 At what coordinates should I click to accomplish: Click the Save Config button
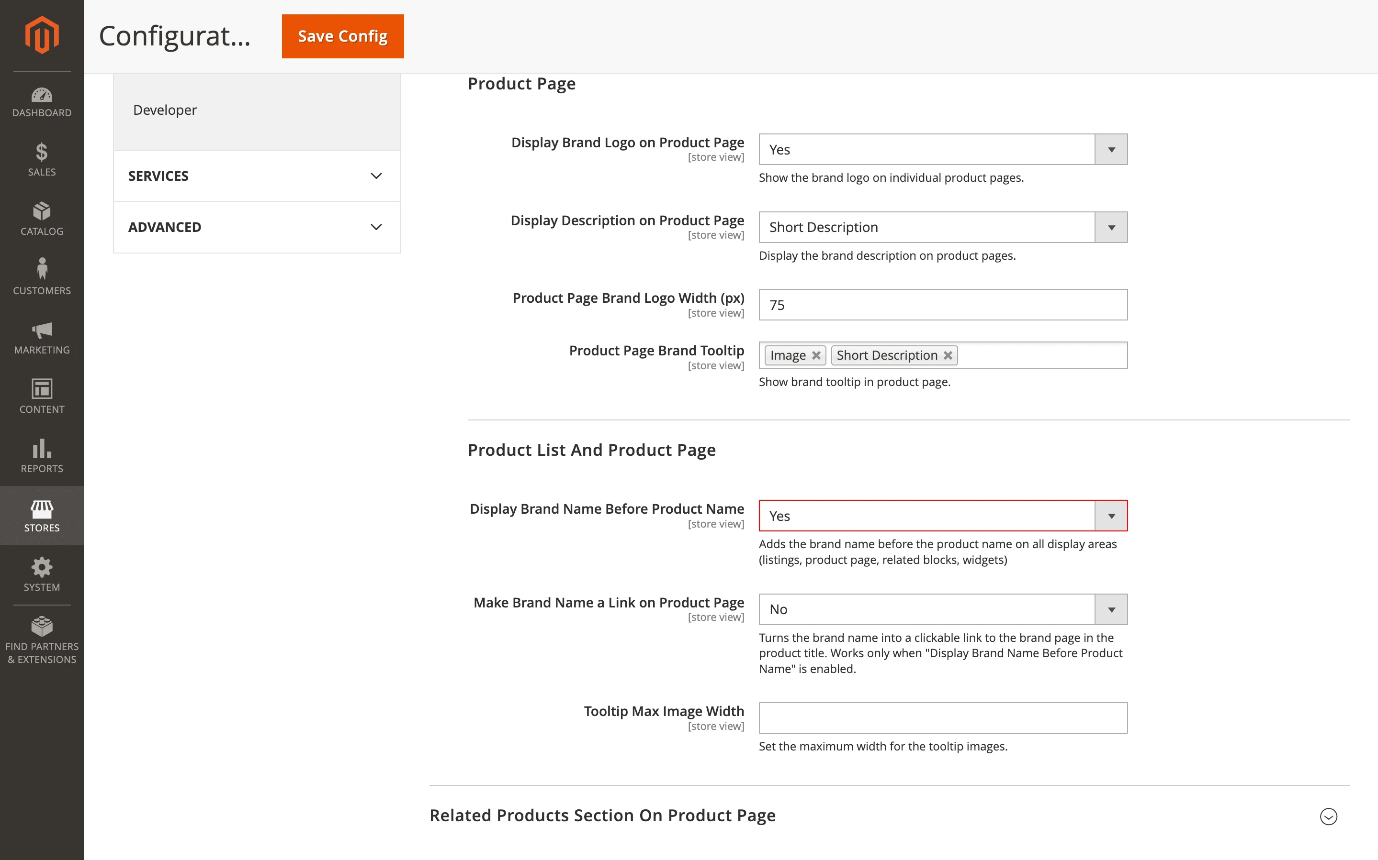coord(342,36)
